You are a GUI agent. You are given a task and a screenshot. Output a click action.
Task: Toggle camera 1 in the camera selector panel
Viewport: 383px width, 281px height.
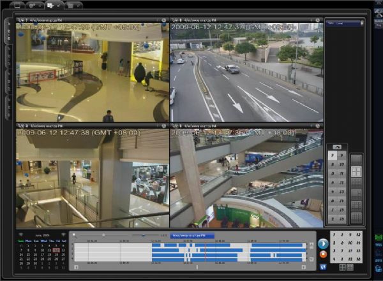click(333, 155)
